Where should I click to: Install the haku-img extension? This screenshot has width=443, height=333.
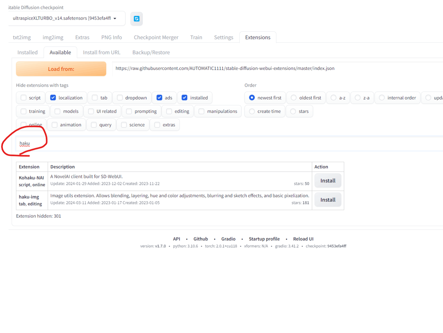328,200
